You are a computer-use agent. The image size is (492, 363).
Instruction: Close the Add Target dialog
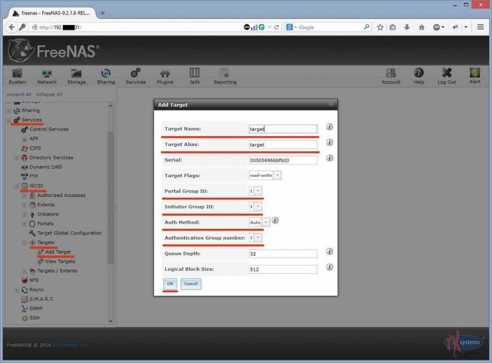[332, 104]
